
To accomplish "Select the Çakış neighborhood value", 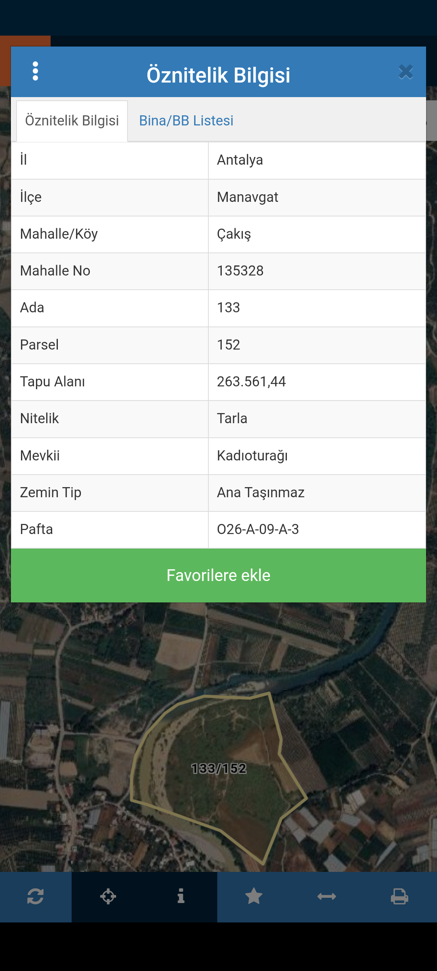I will point(234,234).
